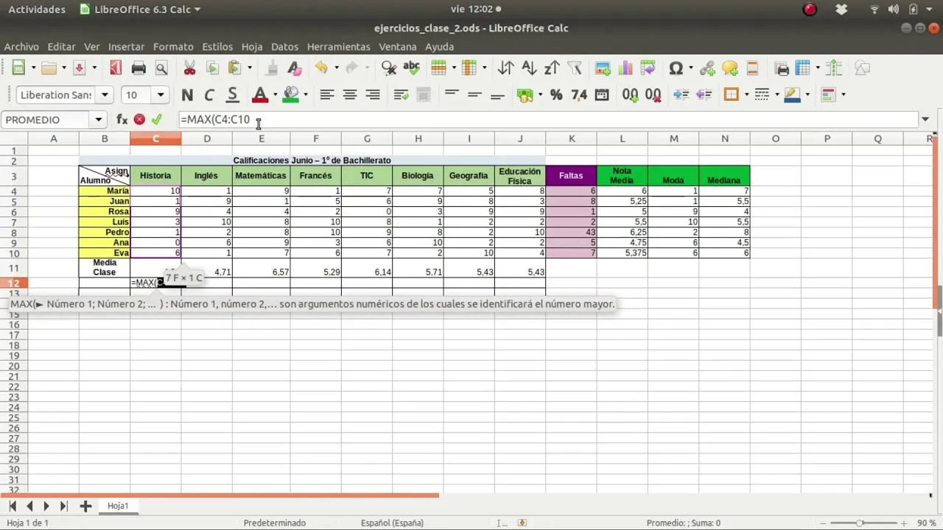
Task: Accept the formula with the green checkmark
Action: pyautogui.click(x=156, y=119)
